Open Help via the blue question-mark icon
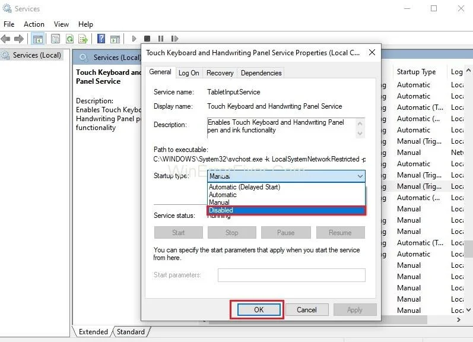This screenshot has height=342, width=473. click(x=101, y=39)
